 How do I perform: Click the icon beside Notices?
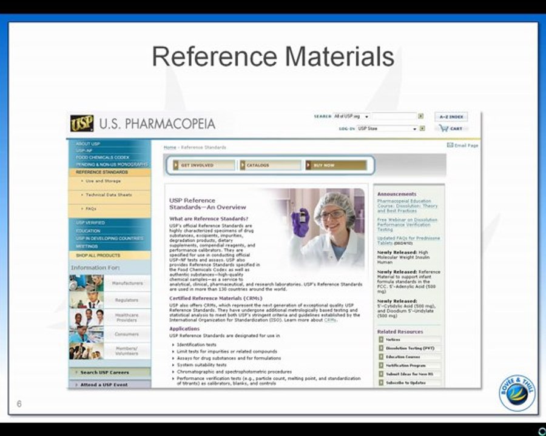[x=381, y=339]
